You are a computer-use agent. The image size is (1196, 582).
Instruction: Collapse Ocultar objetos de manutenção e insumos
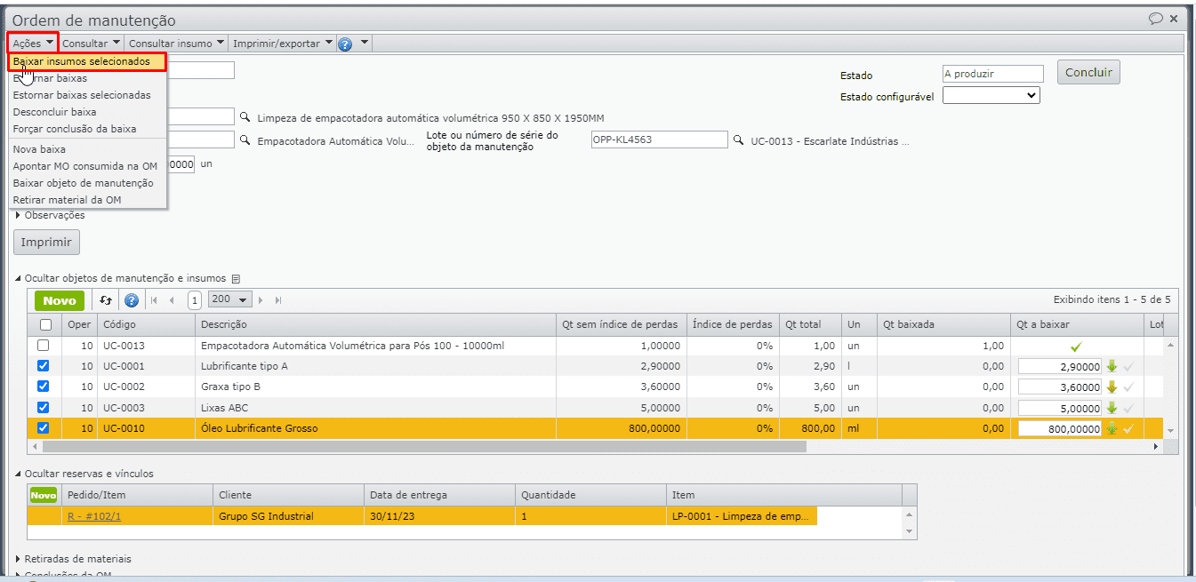coord(120,278)
